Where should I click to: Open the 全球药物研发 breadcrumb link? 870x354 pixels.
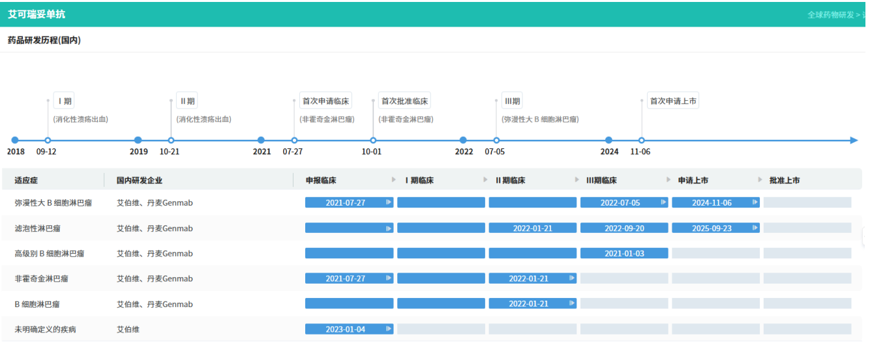(x=830, y=15)
